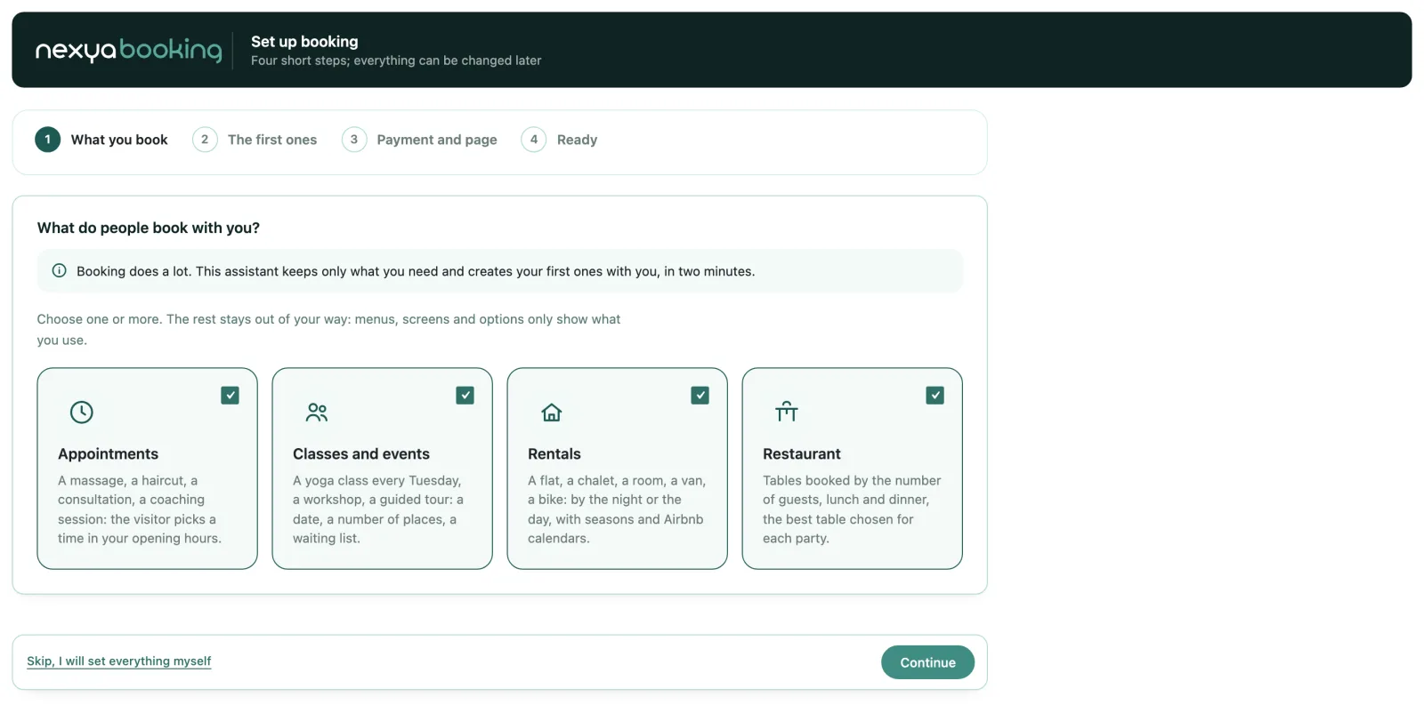Go to step 1 What you book
Screen dimensions: 1424x721
point(101,140)
